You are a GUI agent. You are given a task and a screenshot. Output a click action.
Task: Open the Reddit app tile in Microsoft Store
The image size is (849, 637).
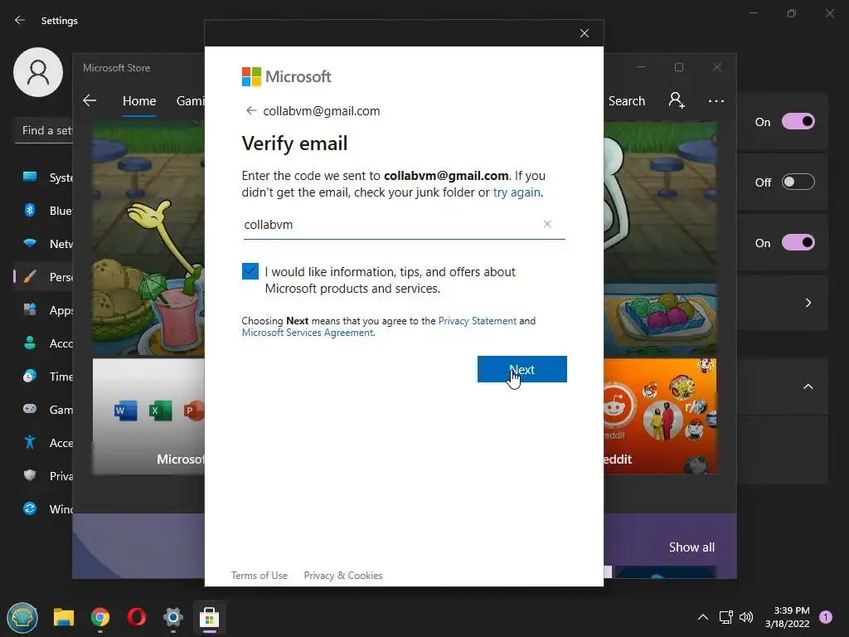click(660, 416)
